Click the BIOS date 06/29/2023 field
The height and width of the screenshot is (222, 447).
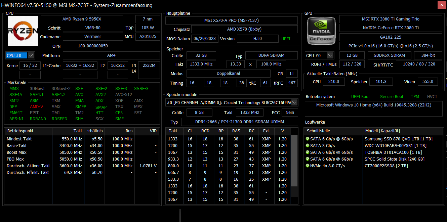[x=205, y=39]
